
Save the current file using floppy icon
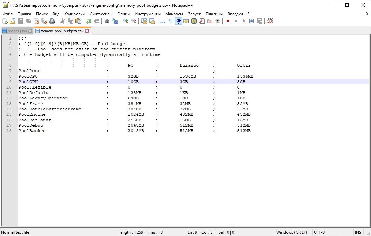(x=20, y=21)
